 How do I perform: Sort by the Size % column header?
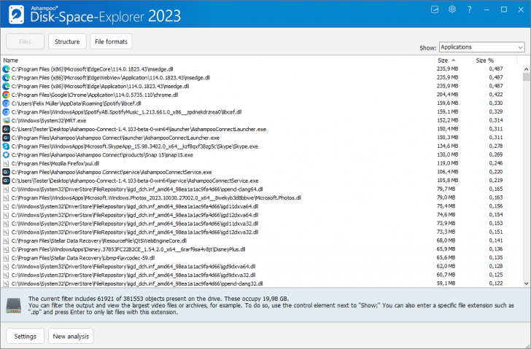(495, 60)
